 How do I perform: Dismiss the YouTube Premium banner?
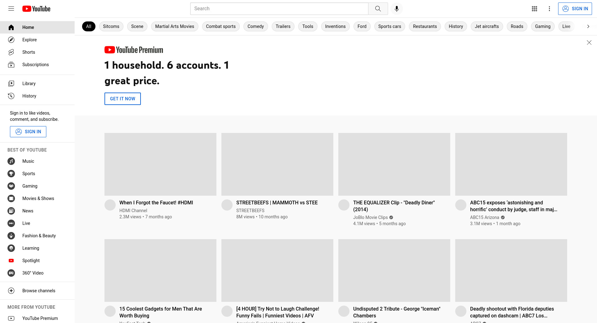click(589, 43)
